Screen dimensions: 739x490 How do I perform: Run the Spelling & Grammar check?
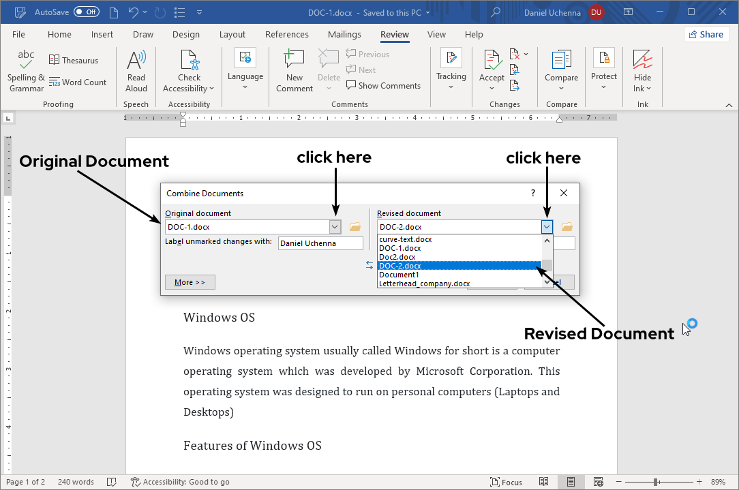click(25, 70)
